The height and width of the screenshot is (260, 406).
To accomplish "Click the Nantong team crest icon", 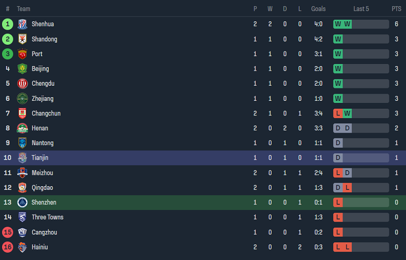I will coord(22,143).
